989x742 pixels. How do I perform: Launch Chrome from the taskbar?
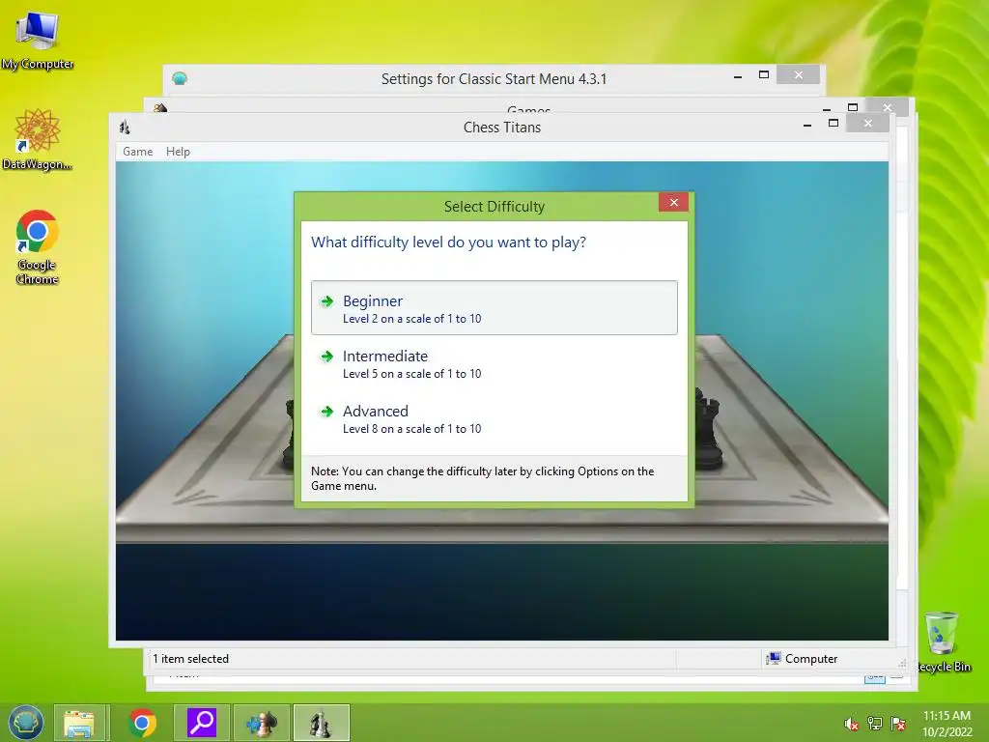point(142,723)
